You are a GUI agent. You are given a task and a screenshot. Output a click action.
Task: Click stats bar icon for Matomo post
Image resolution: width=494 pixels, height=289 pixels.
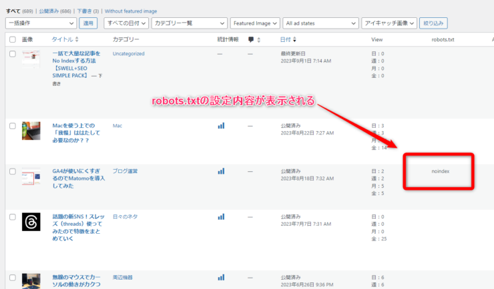pyautogui.click(x=221, y=171)
